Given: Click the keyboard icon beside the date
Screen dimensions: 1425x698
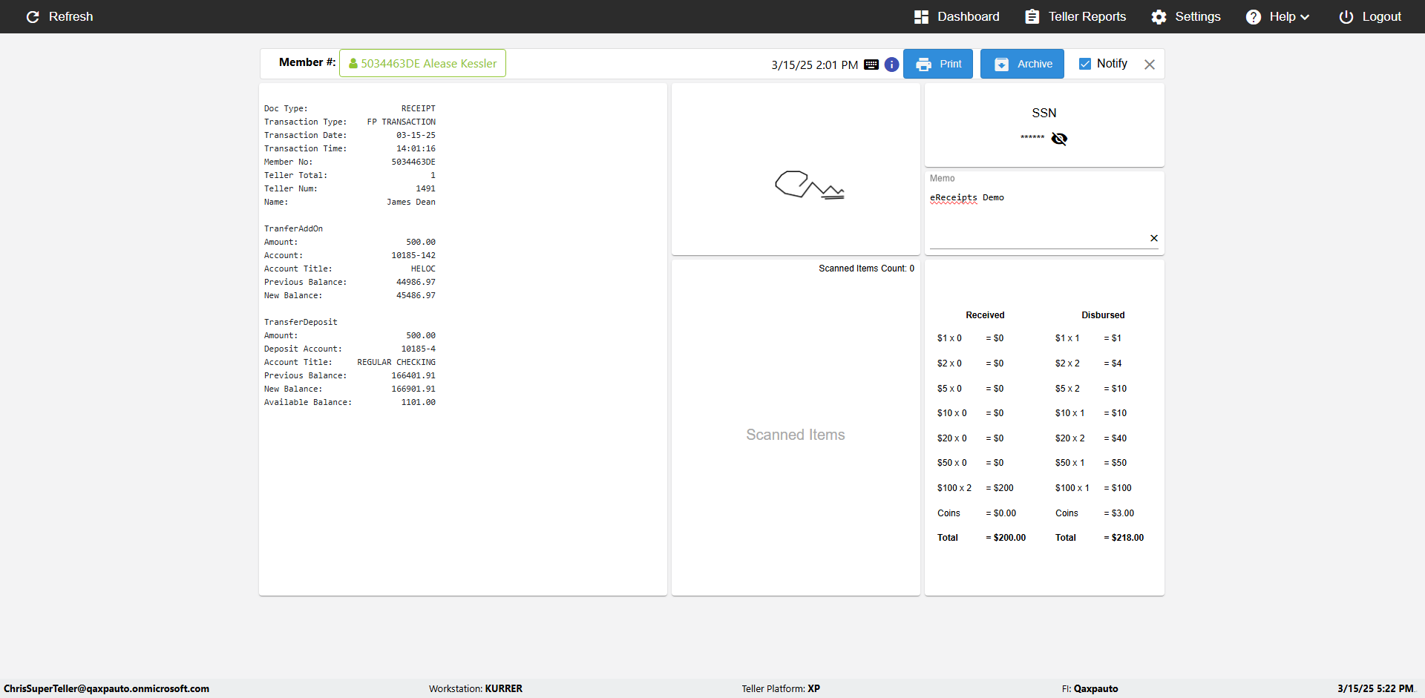Looking at the screenshot, I should (871, 65).
